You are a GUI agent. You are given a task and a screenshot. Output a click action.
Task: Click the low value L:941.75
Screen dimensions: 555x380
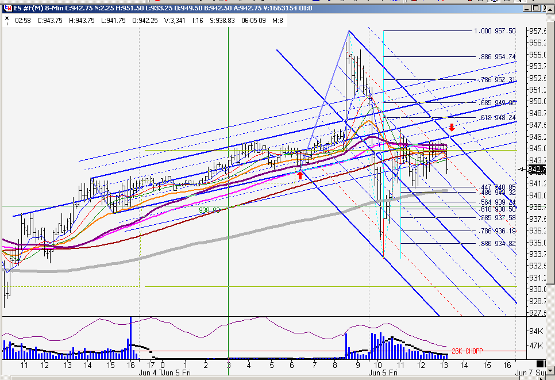tap(113, 21)
